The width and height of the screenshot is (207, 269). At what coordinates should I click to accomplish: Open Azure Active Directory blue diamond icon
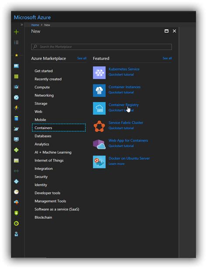click(x=16, y=181)
